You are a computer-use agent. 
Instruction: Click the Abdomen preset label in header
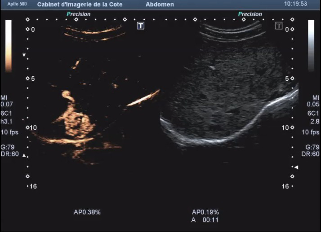click(x=160, y=4)
